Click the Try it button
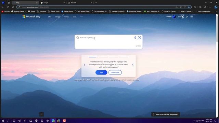 tap(101, 72)
